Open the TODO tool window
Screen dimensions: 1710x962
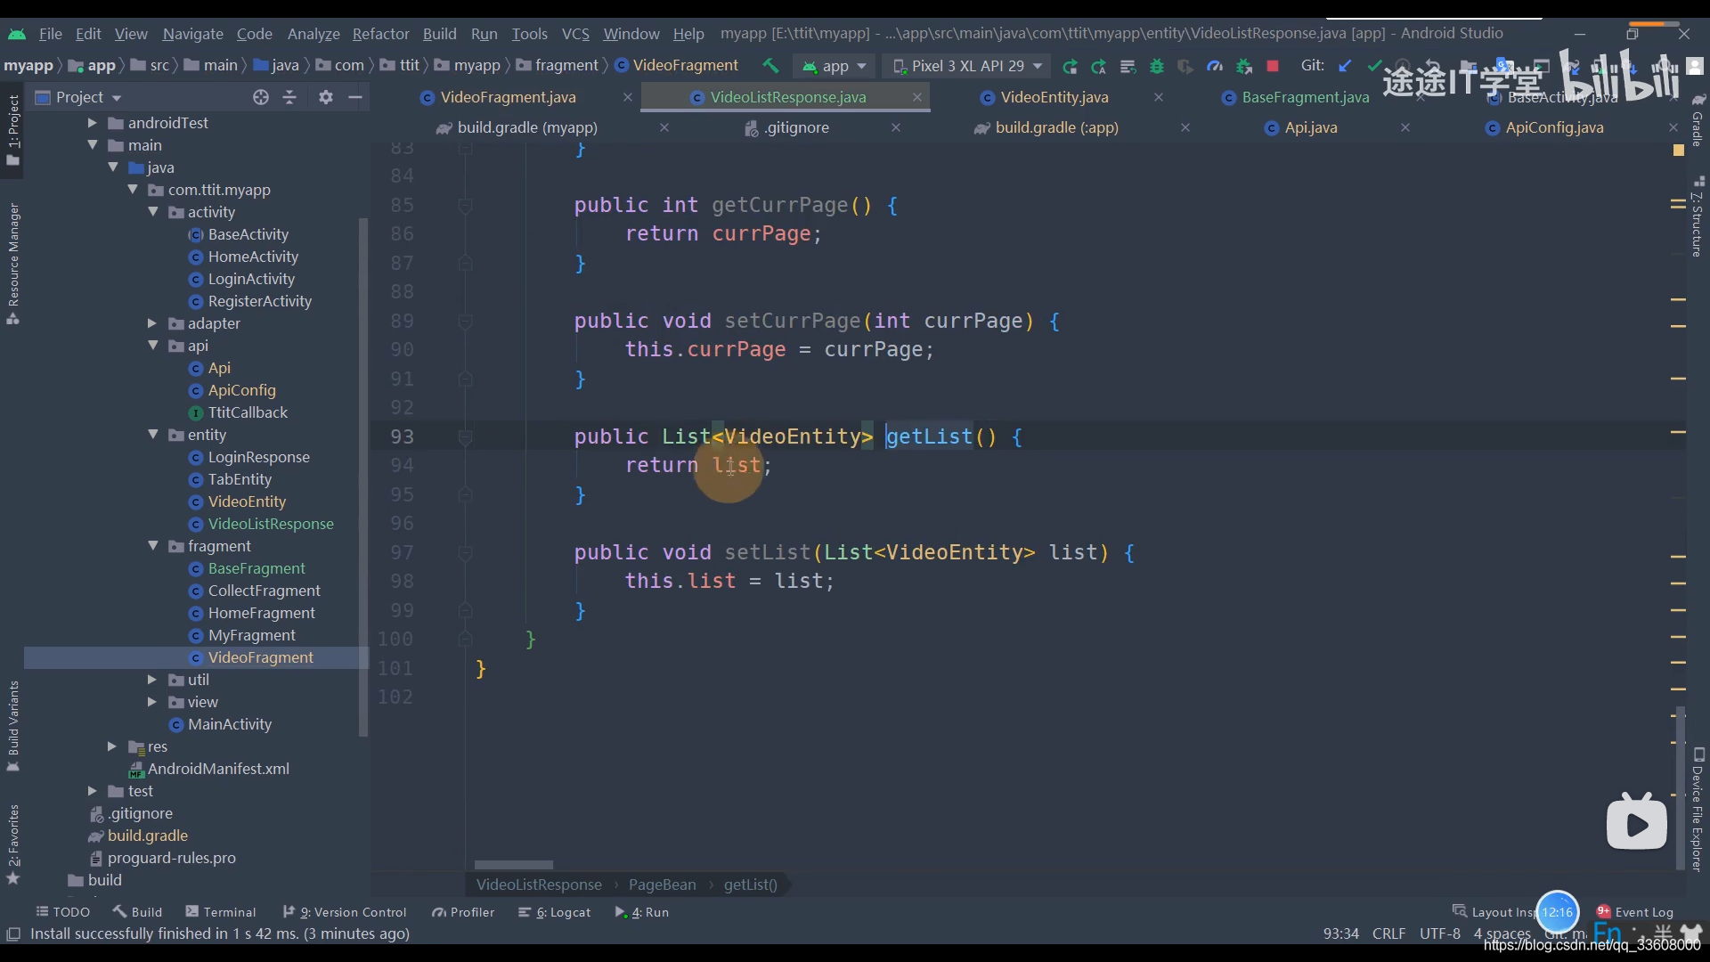[63, 912]
